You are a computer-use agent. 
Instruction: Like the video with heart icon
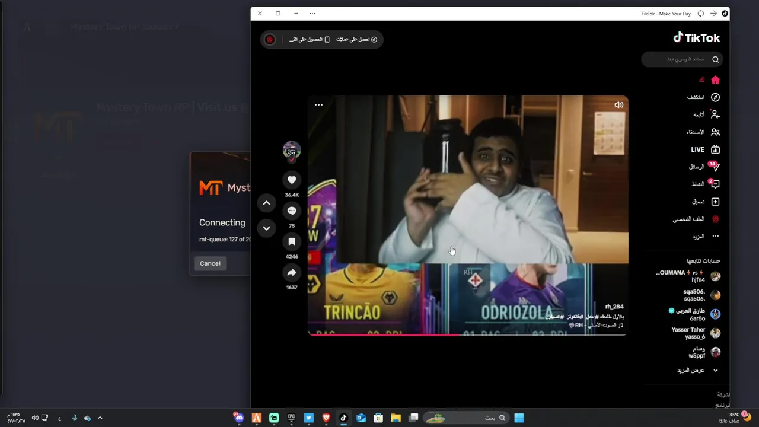[292, 180]
